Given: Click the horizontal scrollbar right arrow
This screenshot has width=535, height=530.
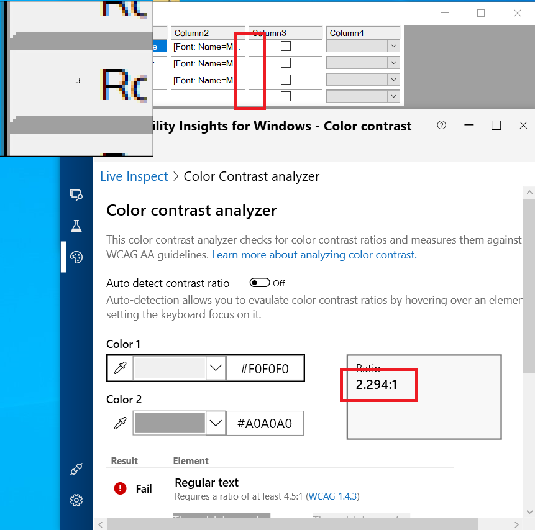Looking at the screenshot, I should pos(516,524).
